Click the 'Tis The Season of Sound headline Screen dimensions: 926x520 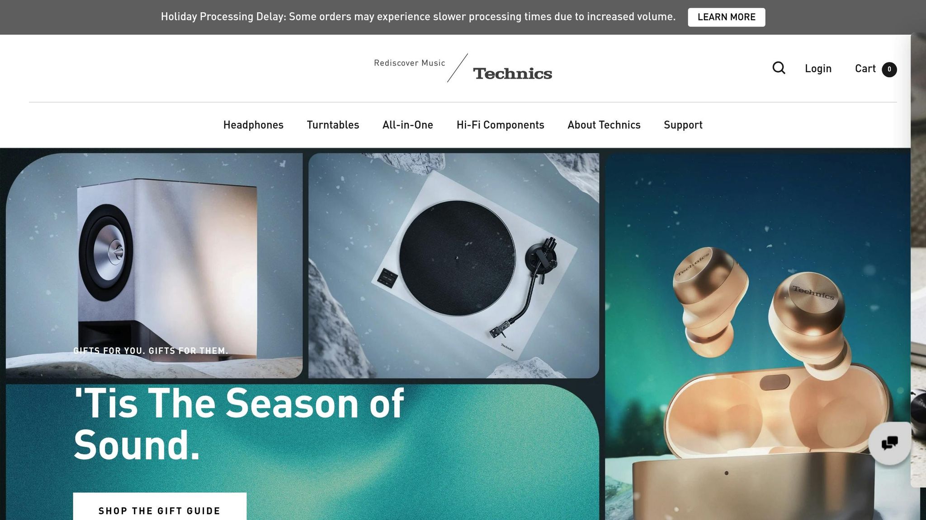[x=239, y=424]
